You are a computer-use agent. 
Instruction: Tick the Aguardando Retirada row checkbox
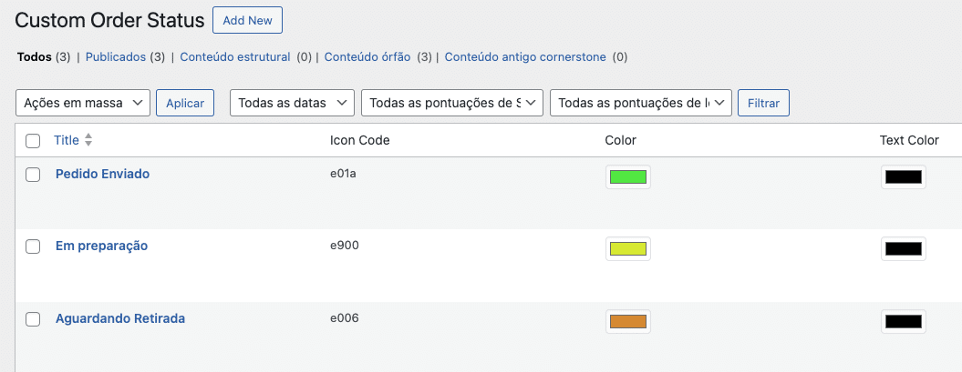tap(33, 319)
